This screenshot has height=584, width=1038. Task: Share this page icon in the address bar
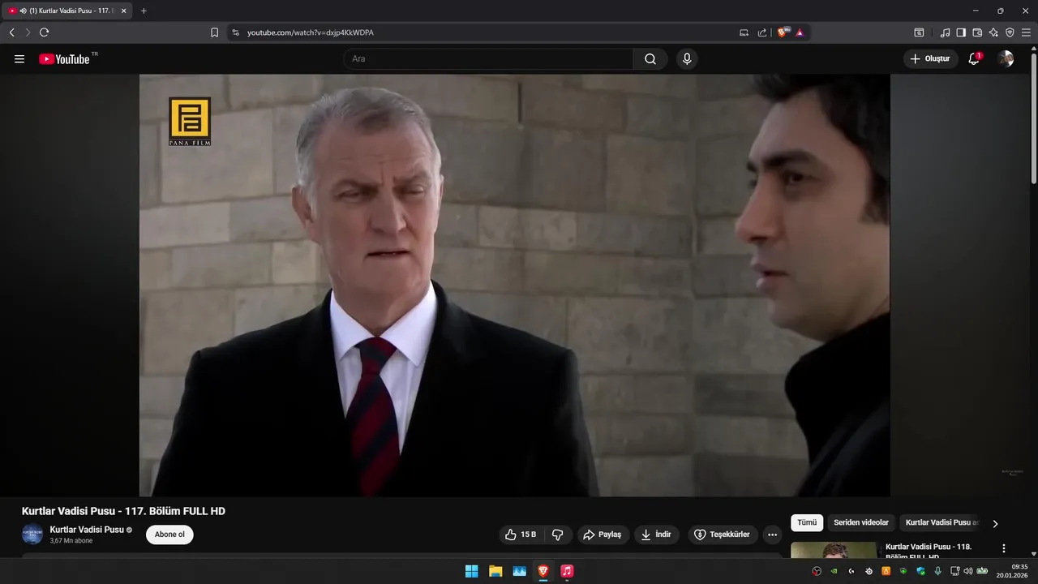click(x=762, y=32)
